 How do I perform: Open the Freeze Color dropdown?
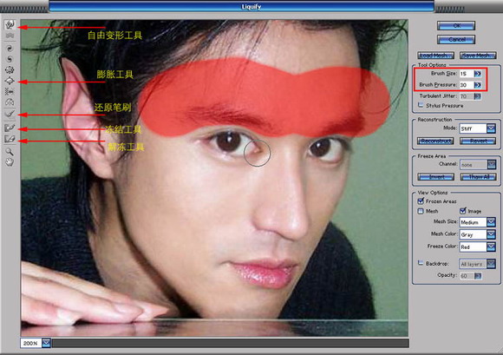pyautogui.click(x=491, y=247)
